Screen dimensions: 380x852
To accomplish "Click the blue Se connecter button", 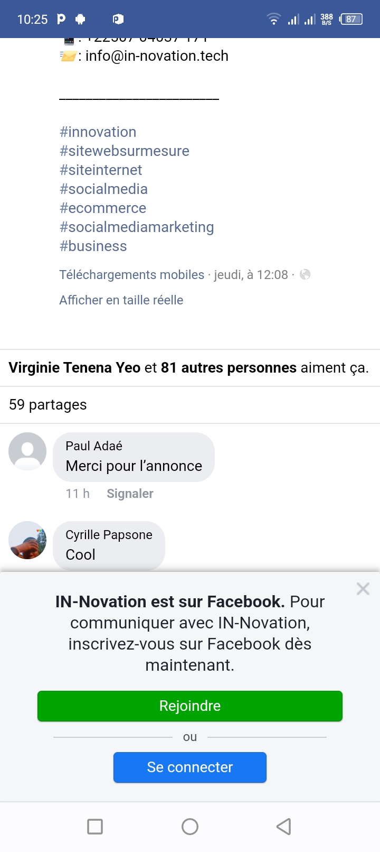I will [190, 767].
